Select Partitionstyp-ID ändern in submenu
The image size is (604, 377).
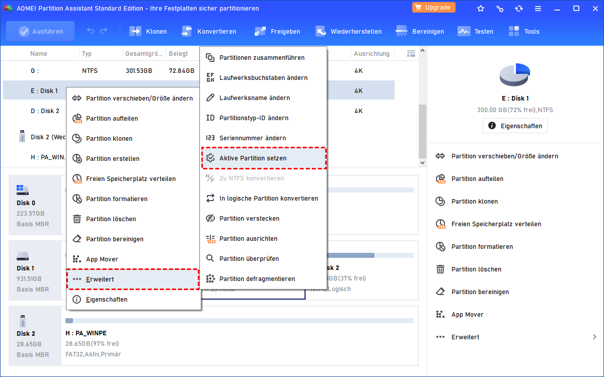click(264, 118)
